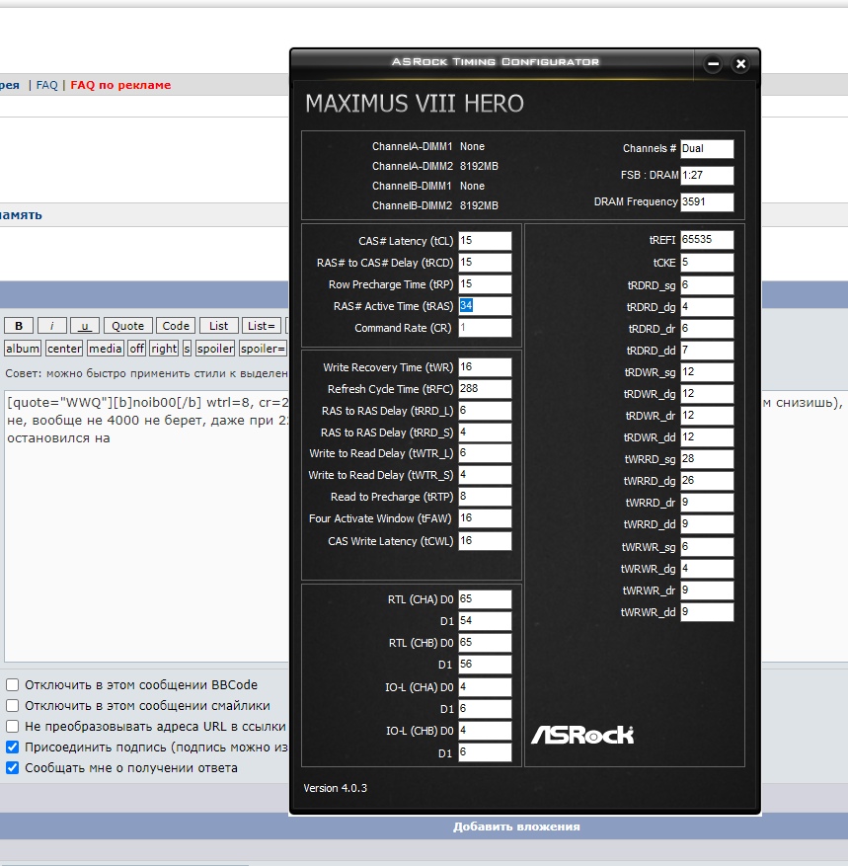Edit the RTL (CHA) D0 field

485,598
